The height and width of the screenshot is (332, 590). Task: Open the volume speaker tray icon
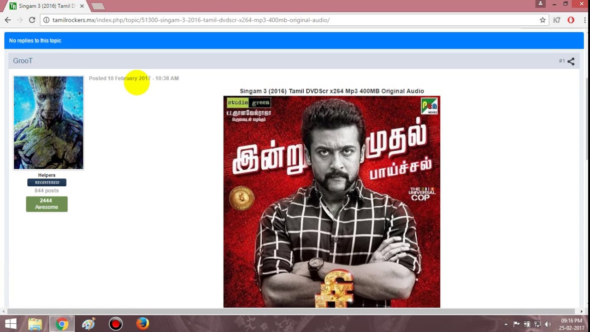pos(548,324)
